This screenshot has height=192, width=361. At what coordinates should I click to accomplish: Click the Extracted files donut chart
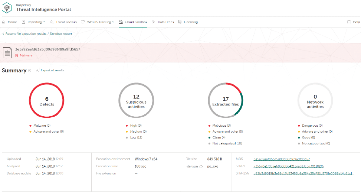(x=226, y=100)
